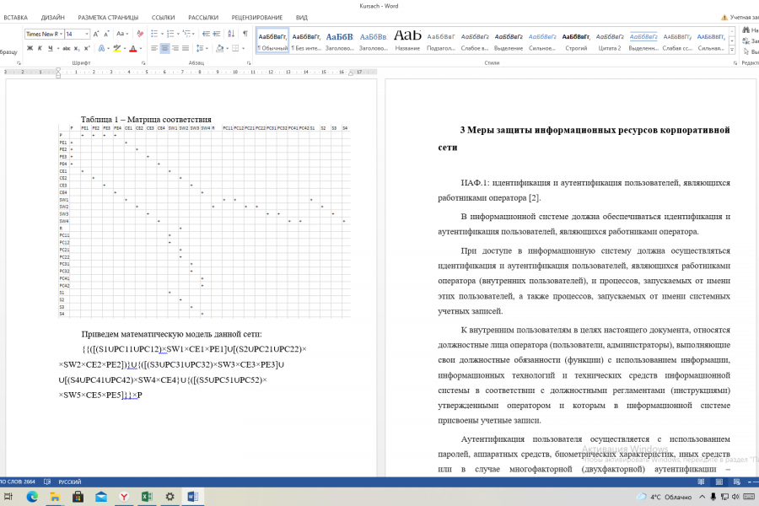Open the Change Case (Aa) dropdown
The width and height of the screenshot is (759, 506).
coord(122,34)
